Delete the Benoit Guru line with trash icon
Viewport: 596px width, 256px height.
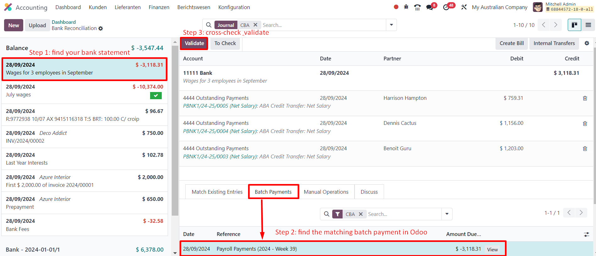point(585,149)
